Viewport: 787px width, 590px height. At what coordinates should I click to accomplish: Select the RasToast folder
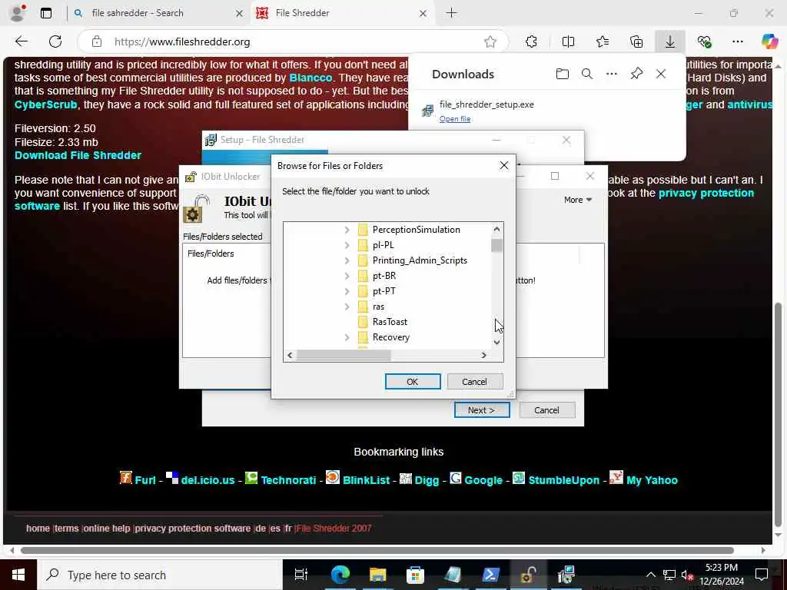390,322
